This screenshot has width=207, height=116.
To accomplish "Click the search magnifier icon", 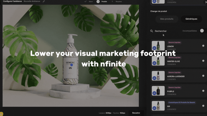I will 151,31.
